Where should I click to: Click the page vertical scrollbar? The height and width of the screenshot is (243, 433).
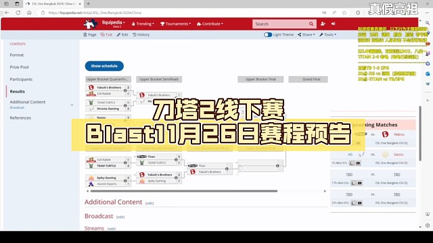(420, 134)
